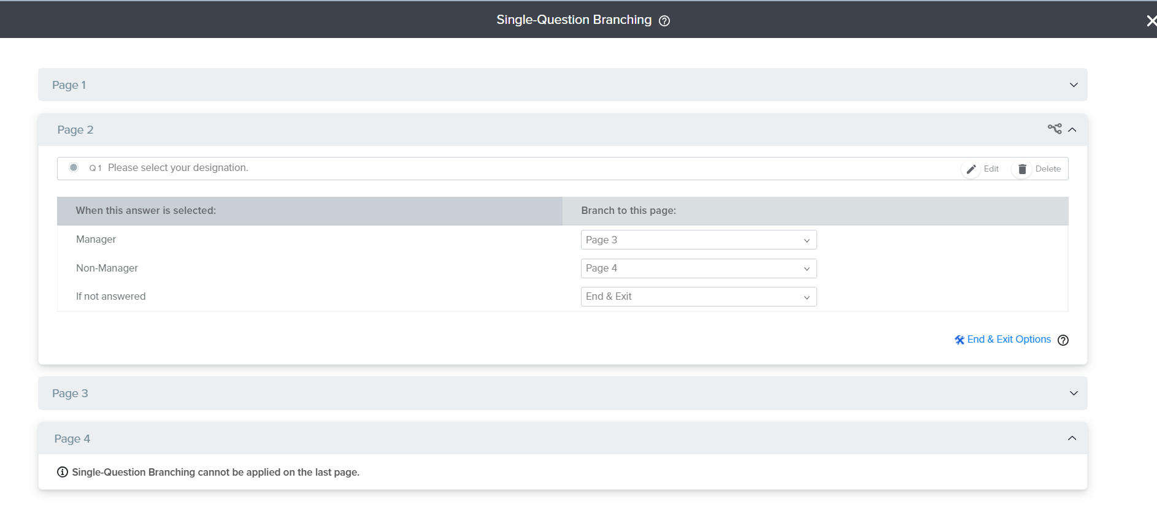
Task: Click the Page 3 header label
Action: coord(70,394)
